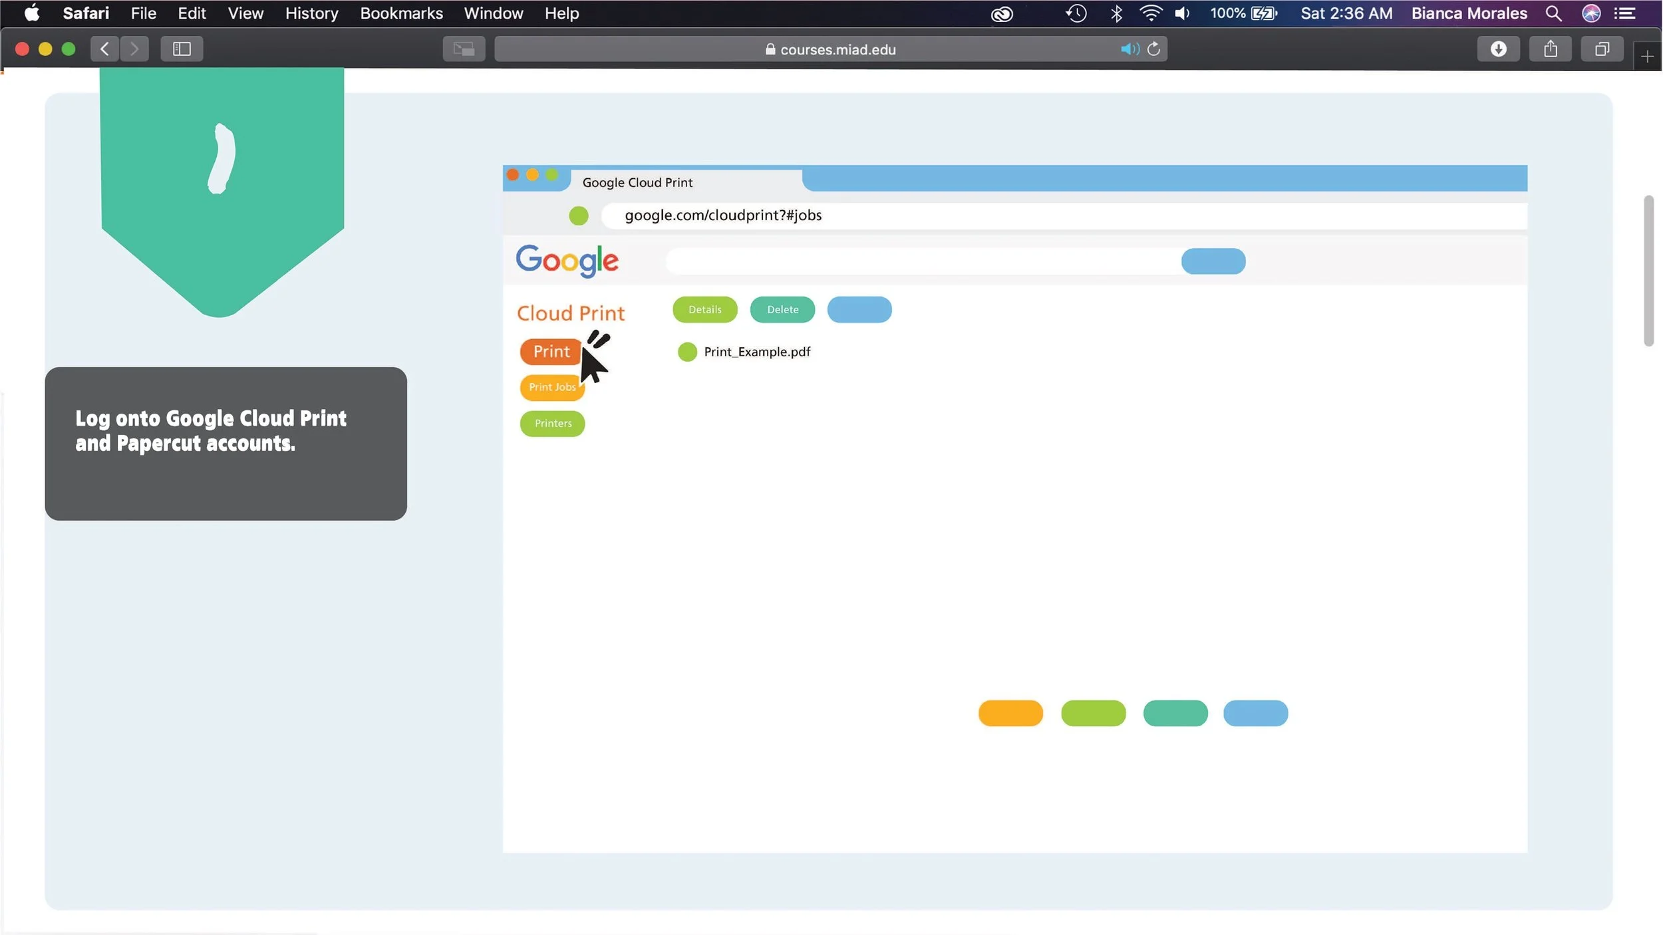Open the system volume menu
The height and width of the screenshot is (935, 1663).
point(1182,13)
